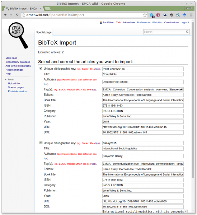
Task: Click the browser forward arrow
Action: [x=11, y=15]
